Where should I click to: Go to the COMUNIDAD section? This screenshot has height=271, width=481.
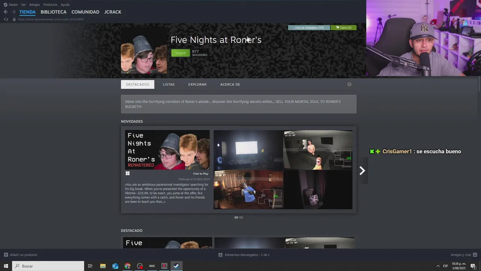coord(85,12)
